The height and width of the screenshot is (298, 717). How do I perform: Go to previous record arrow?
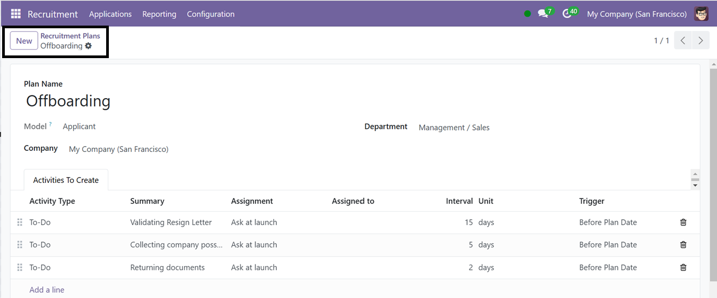click(x=683, y=41)
